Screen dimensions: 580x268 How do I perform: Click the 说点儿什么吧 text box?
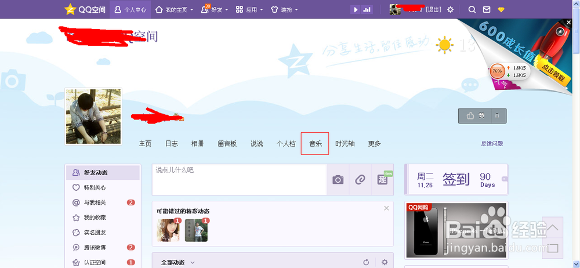click(x=240, y=179)
